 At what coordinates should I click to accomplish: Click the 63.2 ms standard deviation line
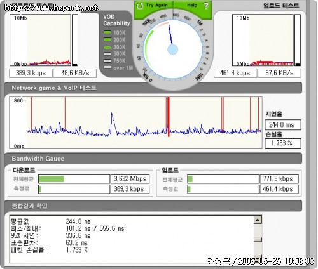pyautogui.click(x=49, y=242)
